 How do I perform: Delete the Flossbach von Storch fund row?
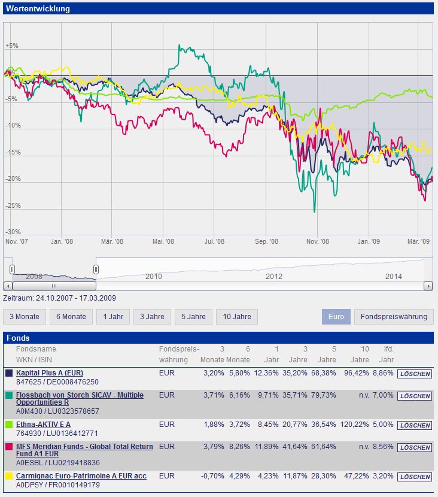tap(415, 396)
